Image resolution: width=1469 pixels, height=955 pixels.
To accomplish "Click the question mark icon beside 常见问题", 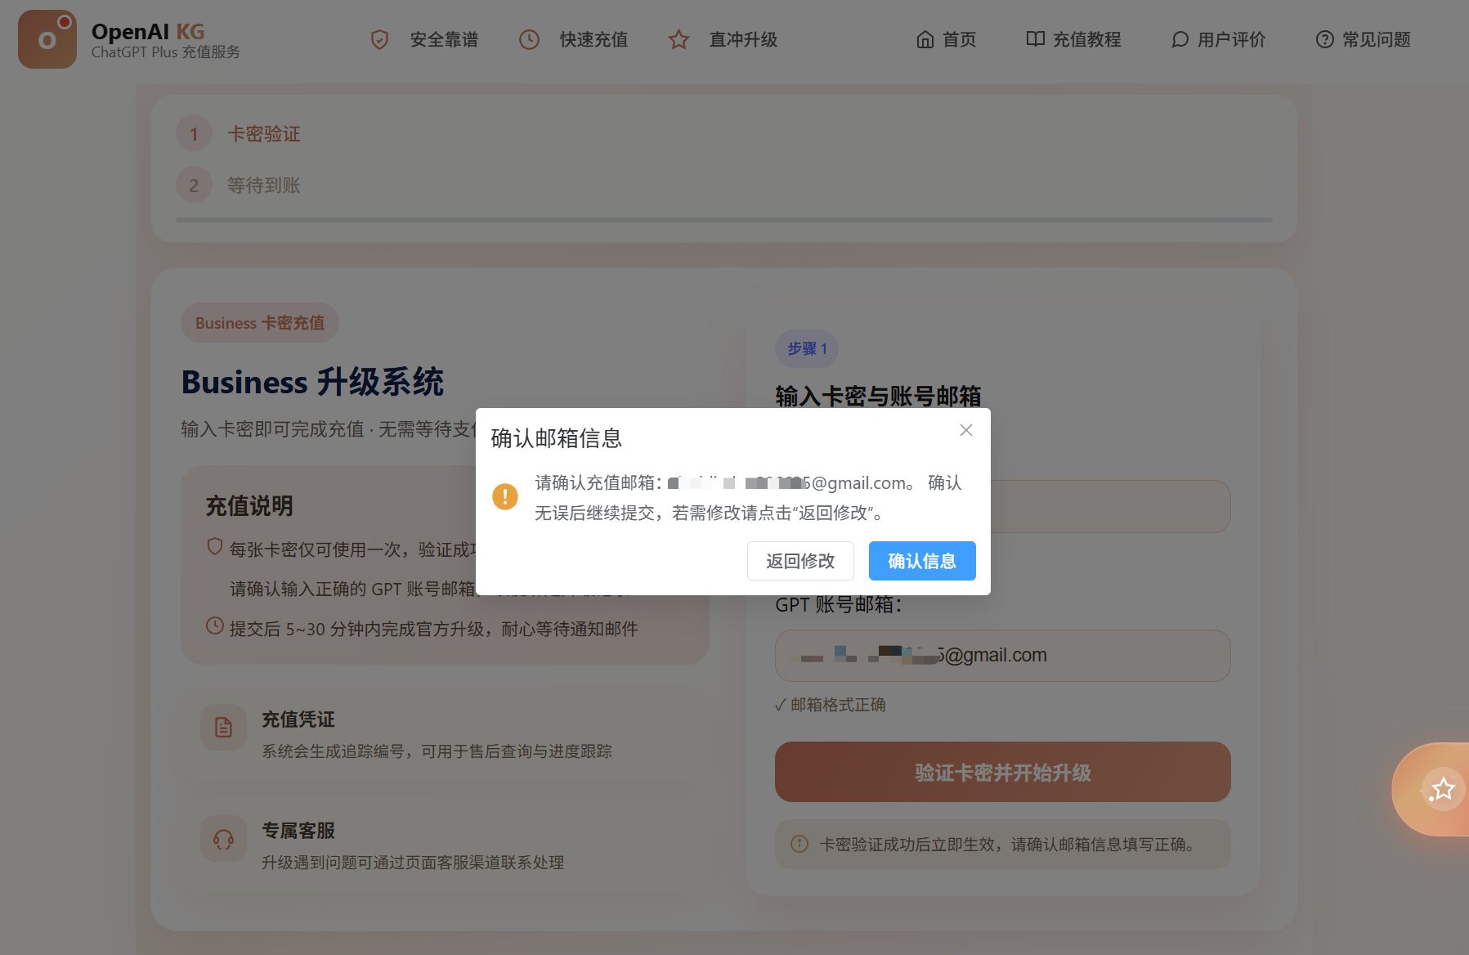I will [x=1324, y=39].
